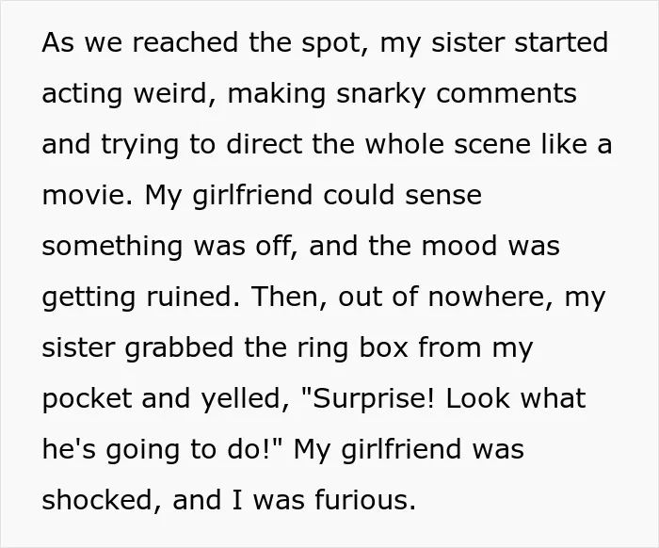Image resolution: width=659 pixels, height=548 pixels.
Task: Click the word "direct" in the text
Action: pos(265,144)
